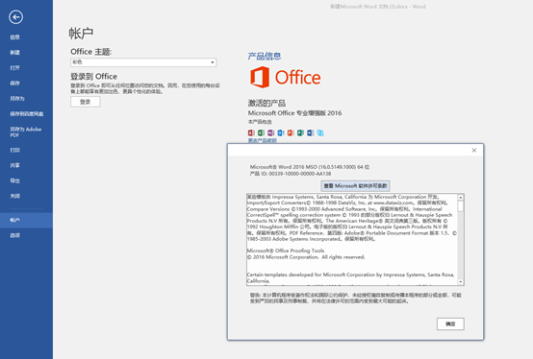
Task: Click the Excel product icon
Action: 261,132
